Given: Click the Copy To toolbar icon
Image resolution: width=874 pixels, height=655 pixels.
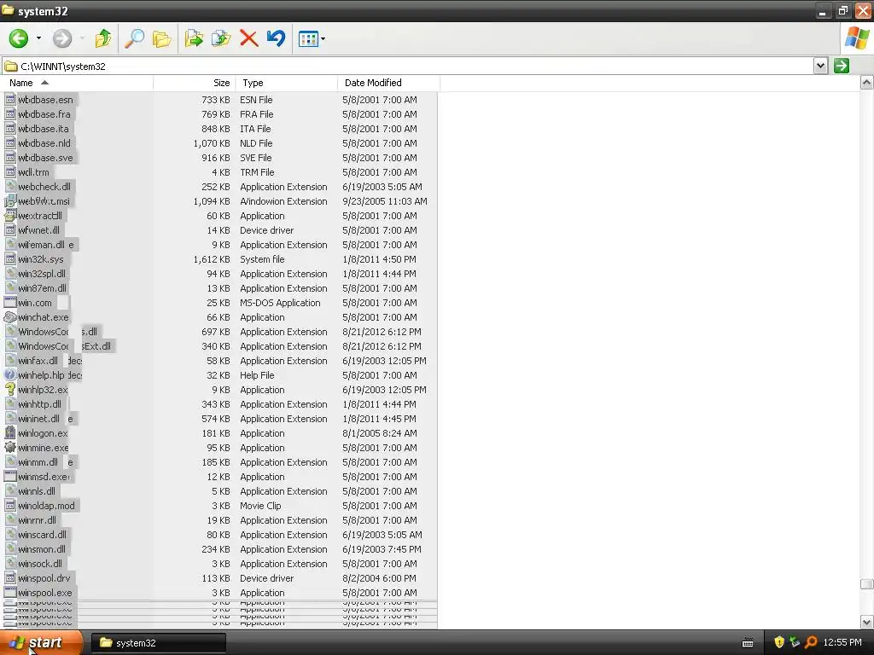Looking at the screenshot, I should (221, 38).
